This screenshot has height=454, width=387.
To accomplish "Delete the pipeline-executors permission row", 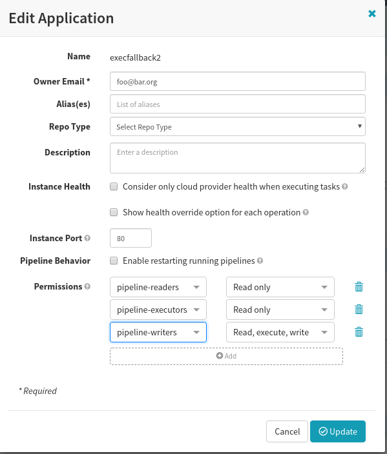I will click(359, 310).
